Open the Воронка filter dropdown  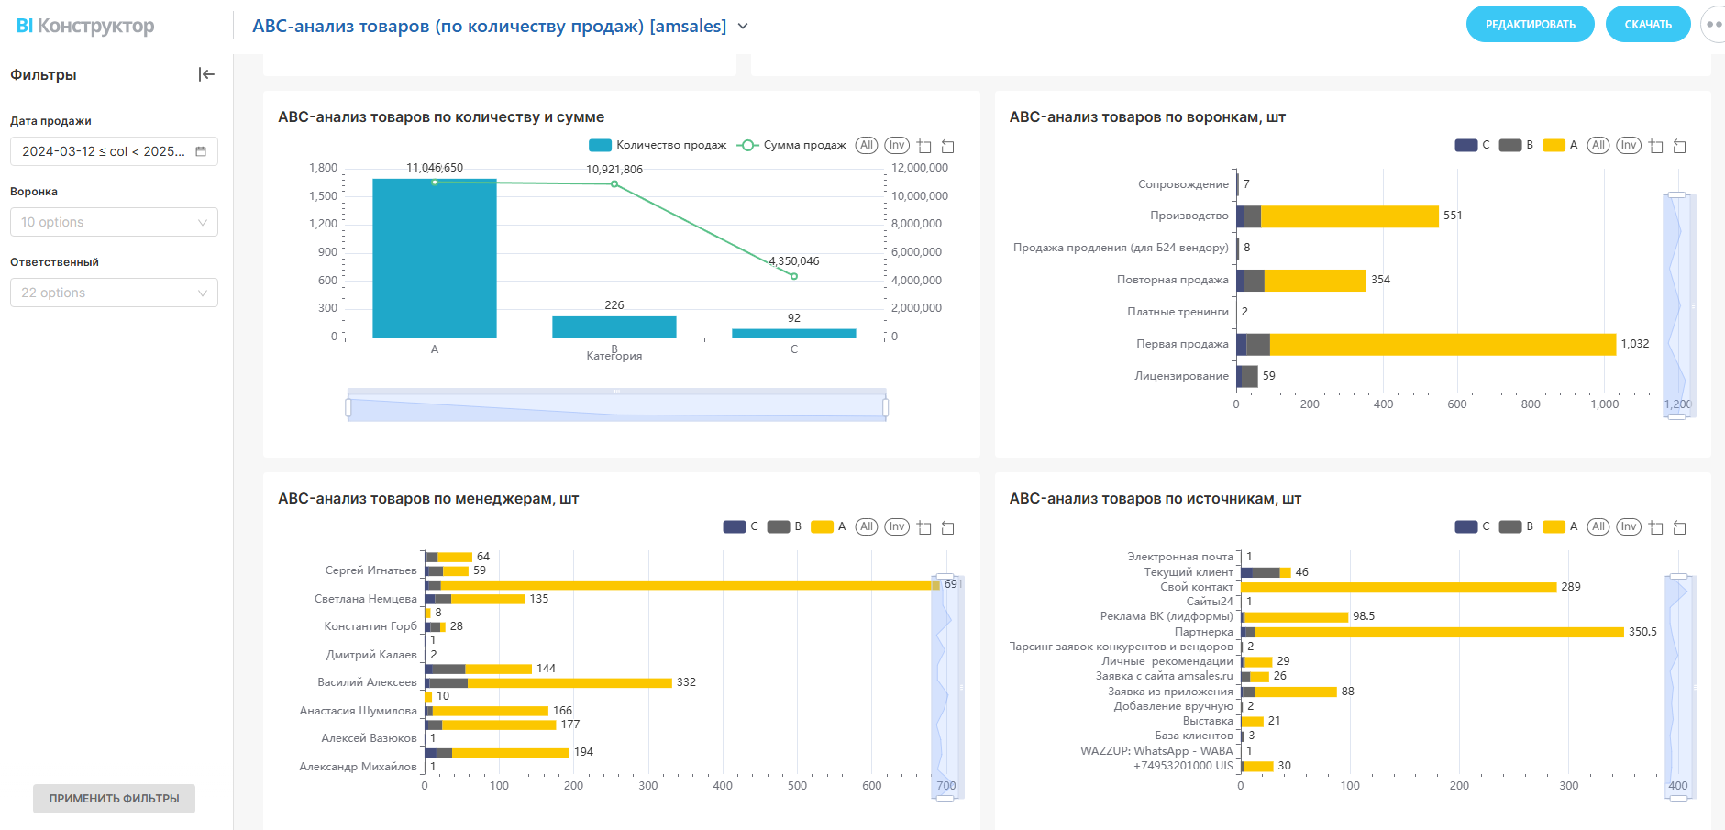(x=114, y=222)
